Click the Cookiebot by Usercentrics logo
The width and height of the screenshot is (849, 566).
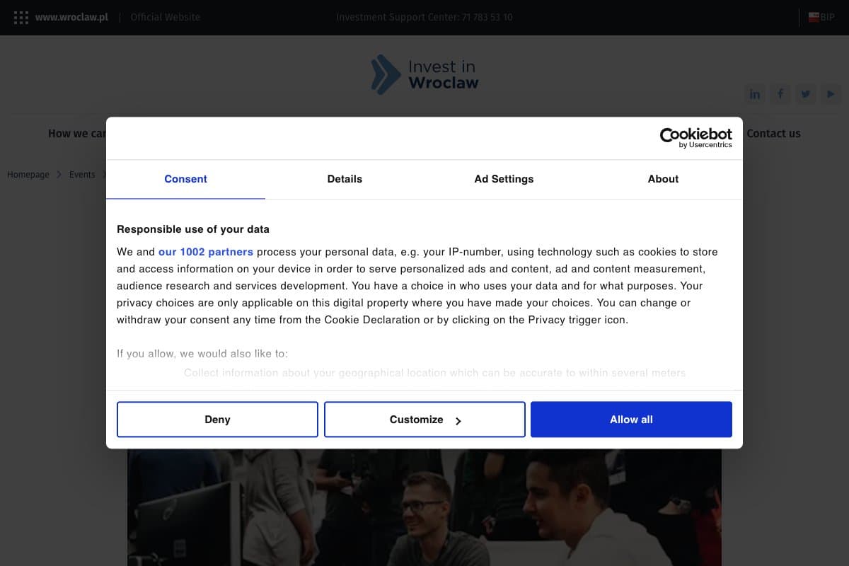click(695, 137)
